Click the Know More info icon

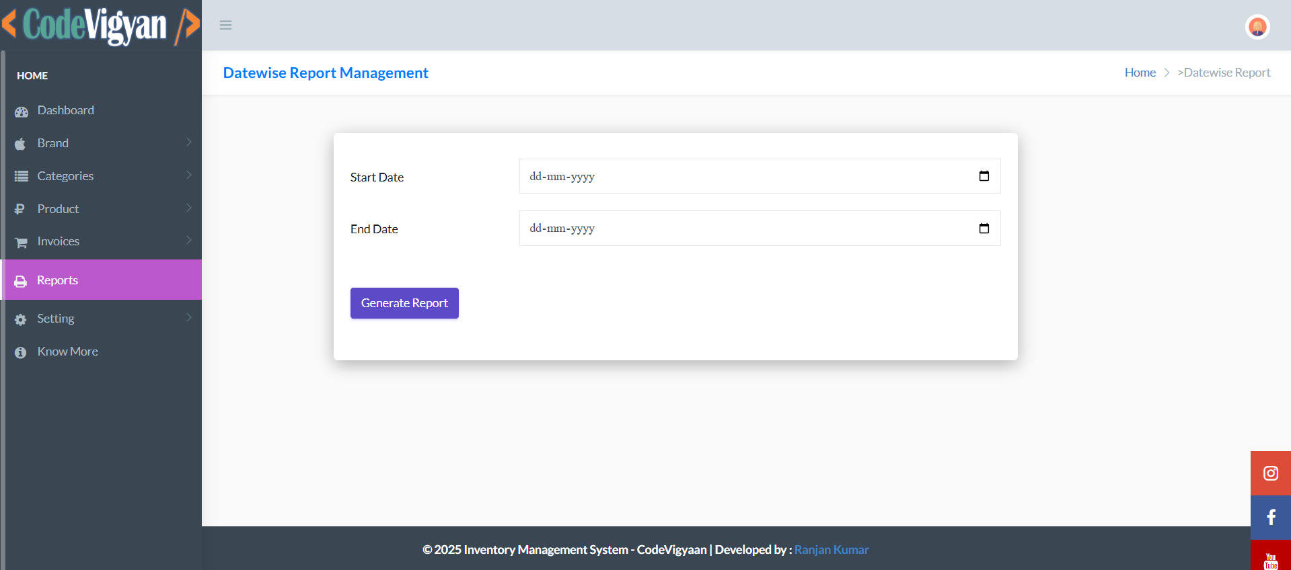click(21, 352)
